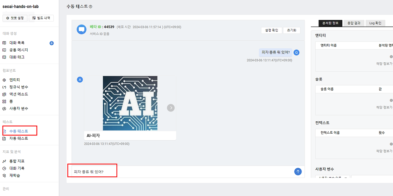The height and width of the screenshot is (196, 393).
Task: Open 자동 테스트 page
Action: pos(19,139)
